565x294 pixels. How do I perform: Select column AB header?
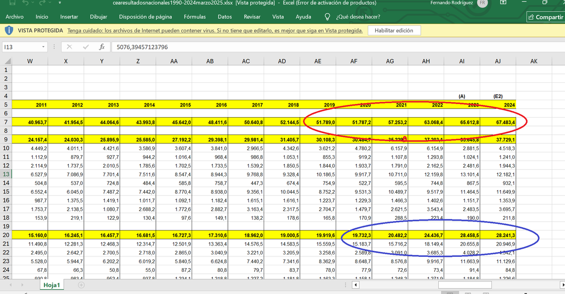pos(210,61)
